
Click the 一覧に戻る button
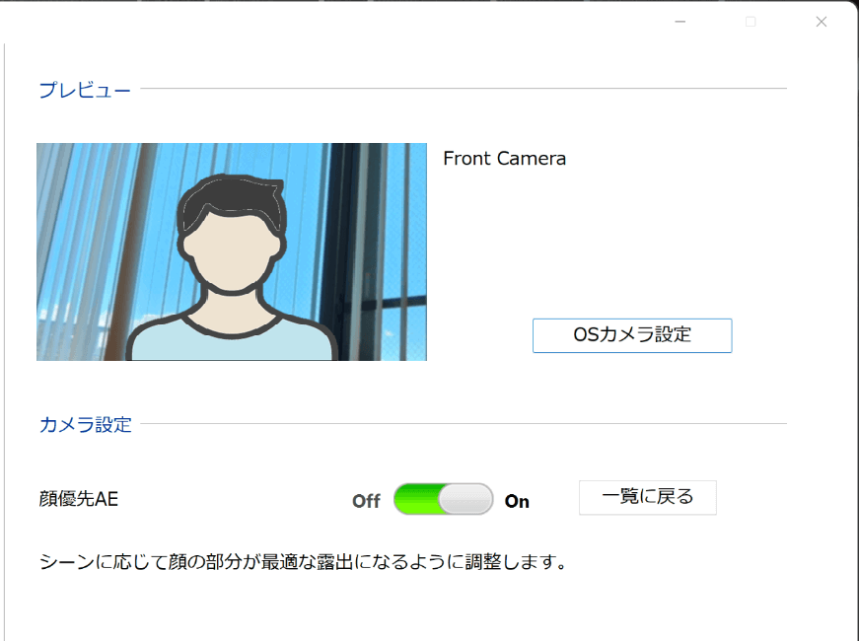click(x=648, y=497)
